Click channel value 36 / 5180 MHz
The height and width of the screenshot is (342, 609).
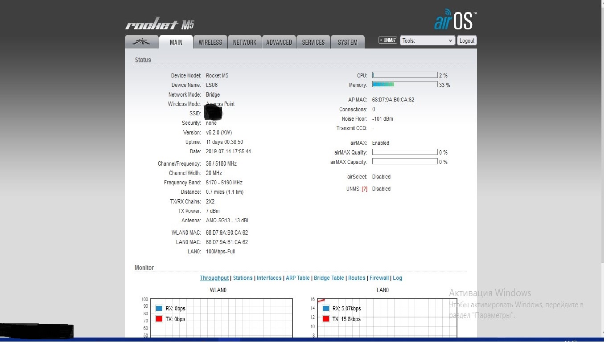(x=221, y=164)
